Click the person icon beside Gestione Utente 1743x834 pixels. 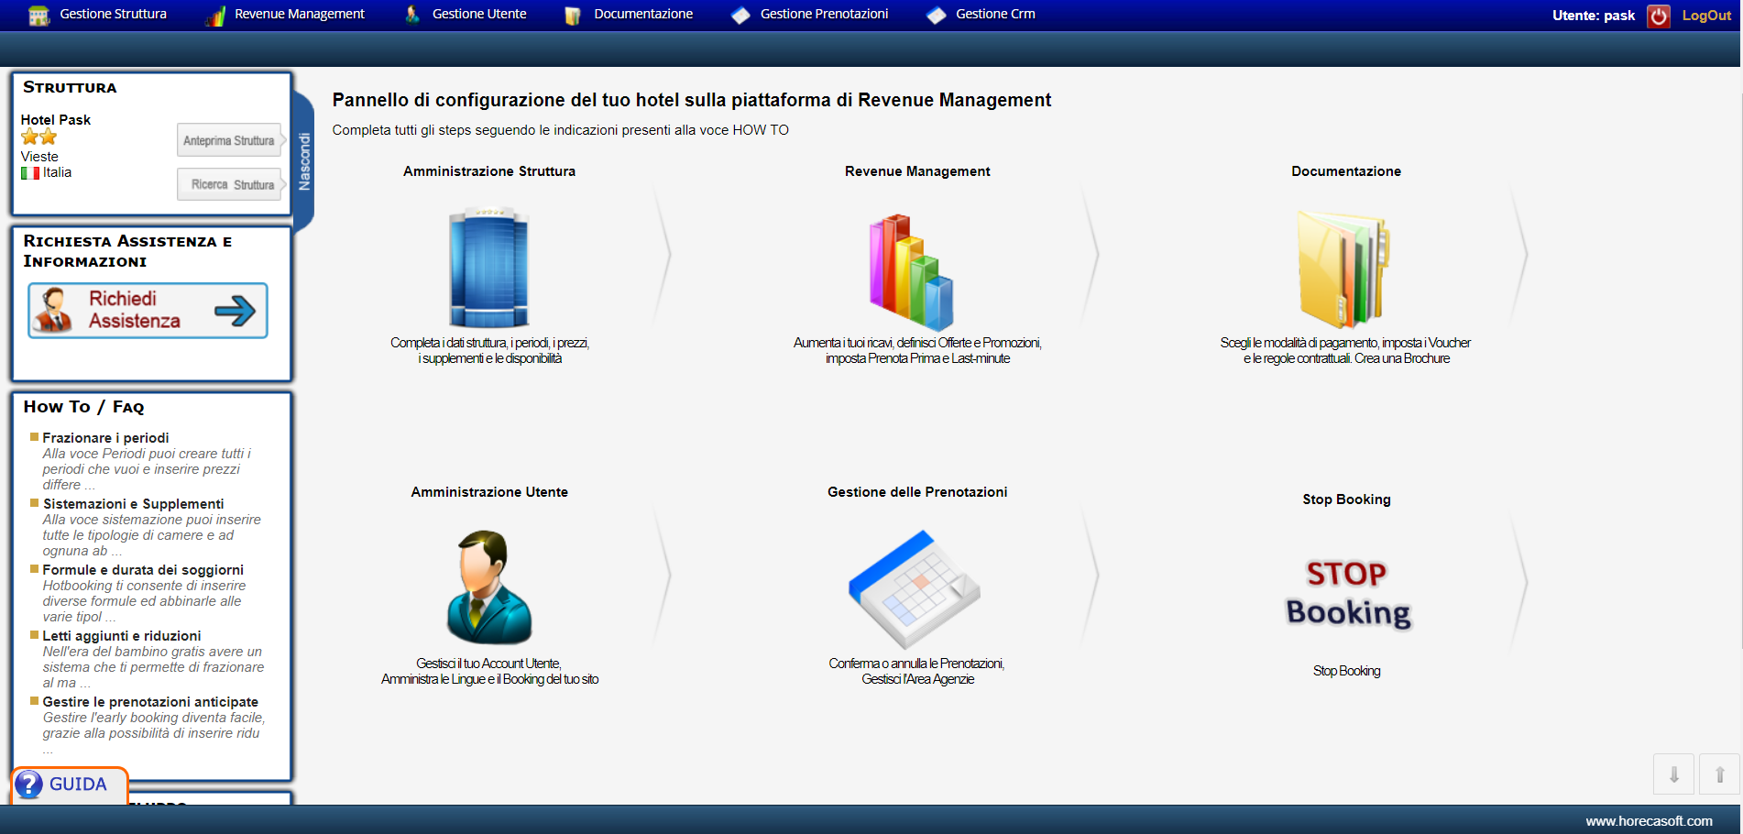(x=412, y=15)
